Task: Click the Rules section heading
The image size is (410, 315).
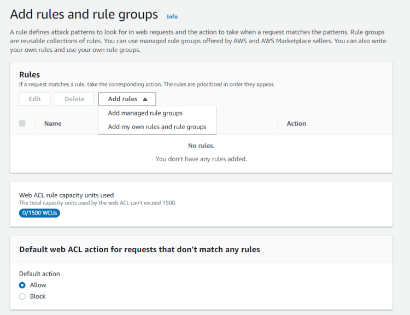Action: (x=30, y=75)
